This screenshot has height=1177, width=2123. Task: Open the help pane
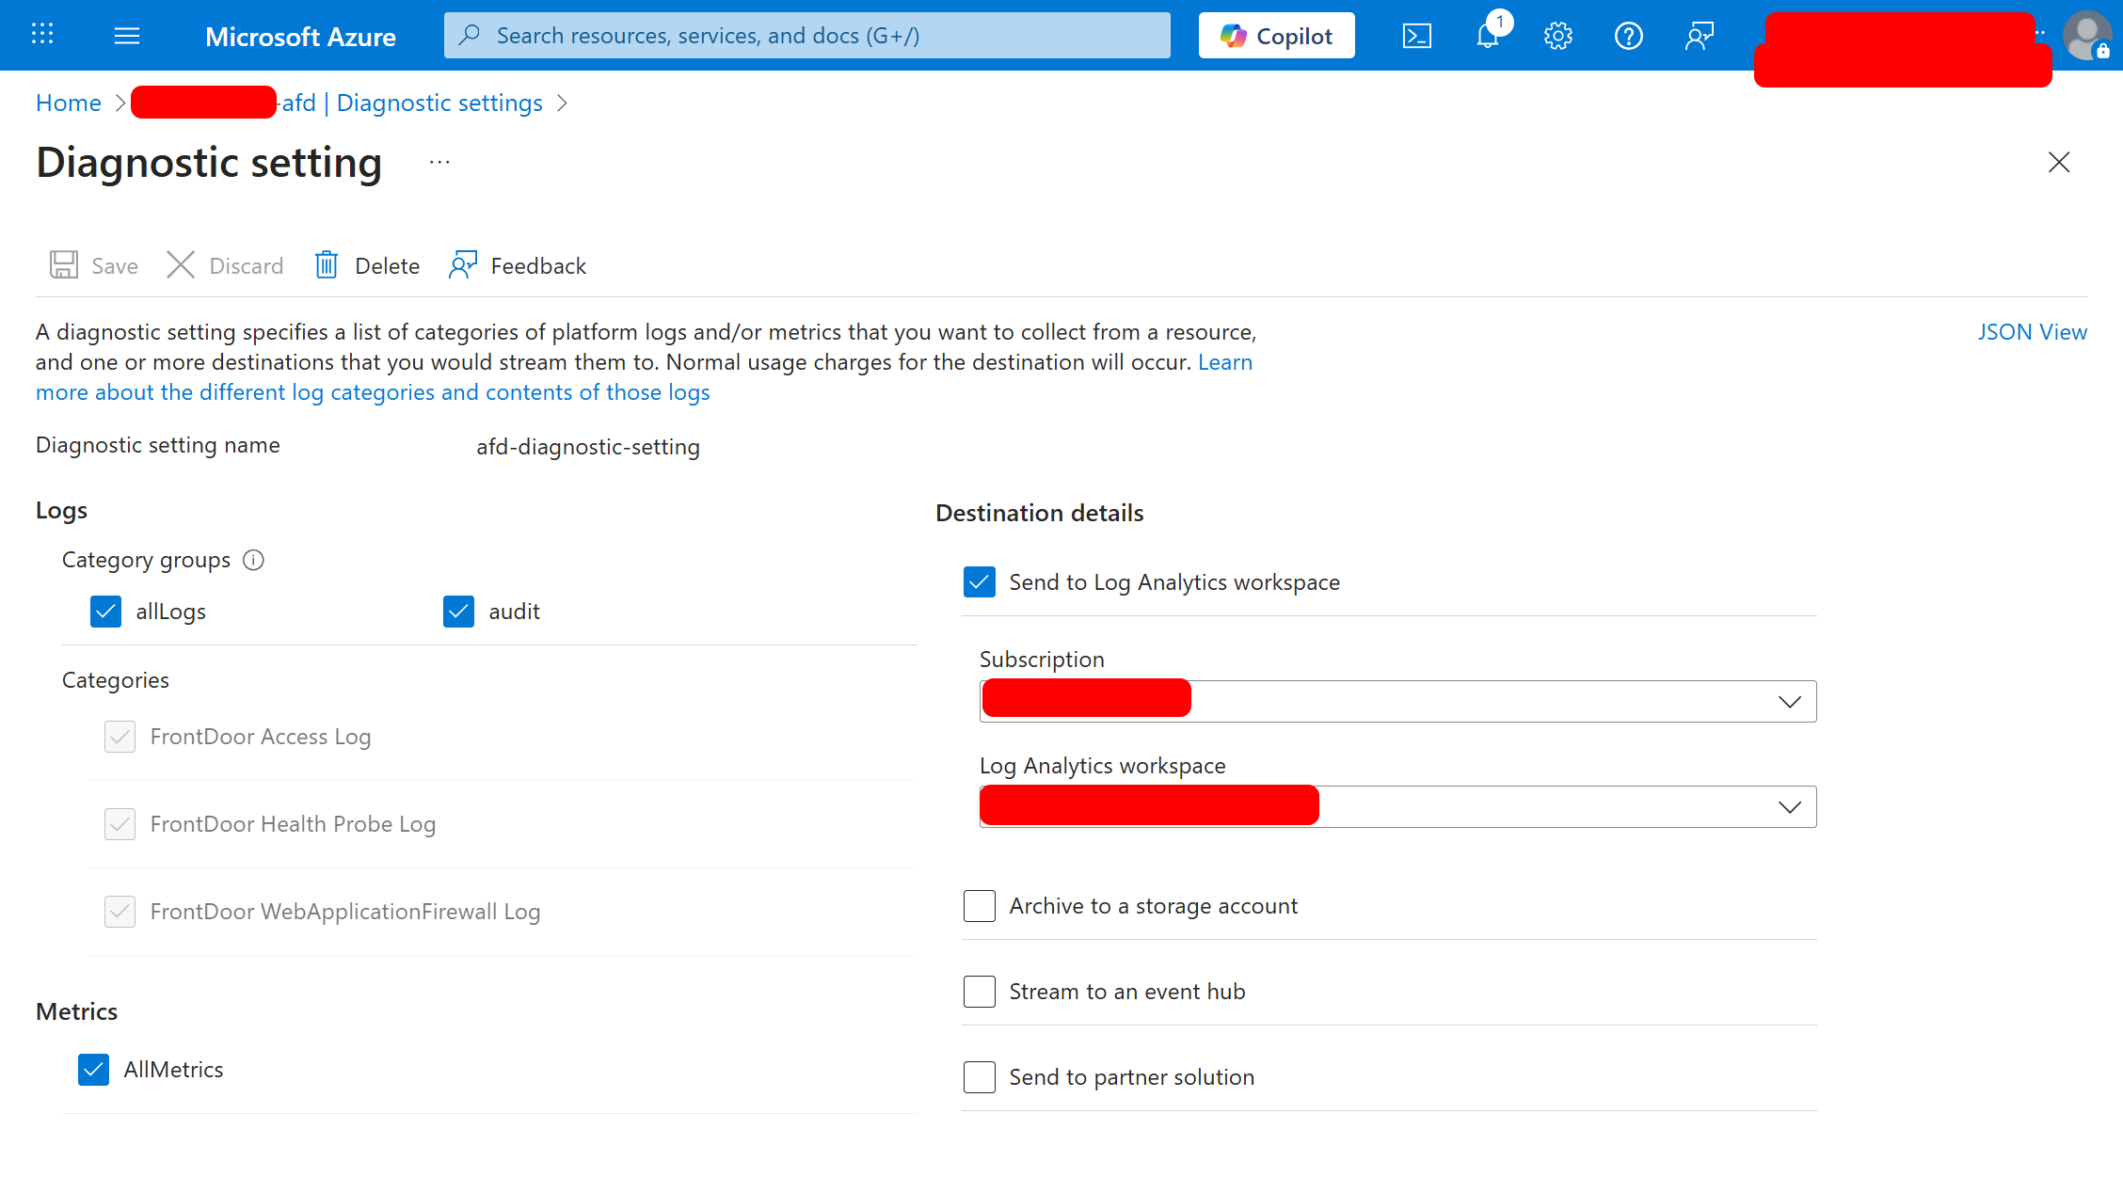[1628, 35]
